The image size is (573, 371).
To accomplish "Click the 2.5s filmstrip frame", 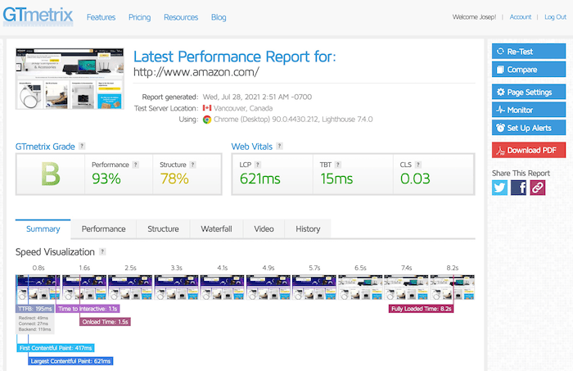I will [x=130, y=287].
